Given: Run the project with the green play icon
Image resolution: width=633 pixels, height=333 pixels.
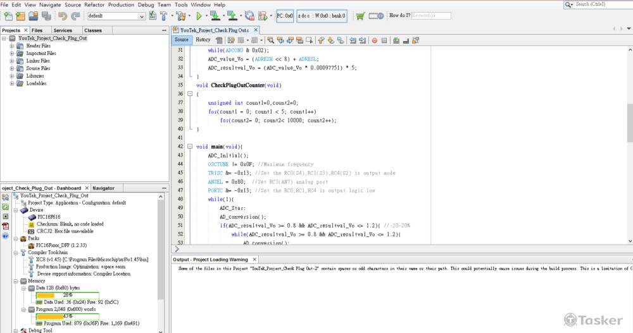Looking at the screenshot, I should (x=198, y=16).
